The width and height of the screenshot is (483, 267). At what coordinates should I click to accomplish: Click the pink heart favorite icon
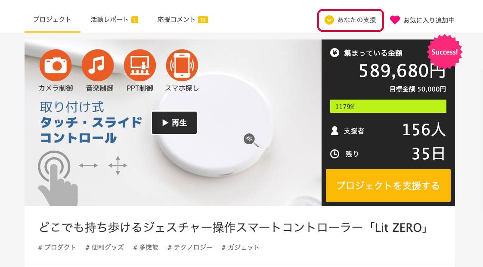coord(395,20)
